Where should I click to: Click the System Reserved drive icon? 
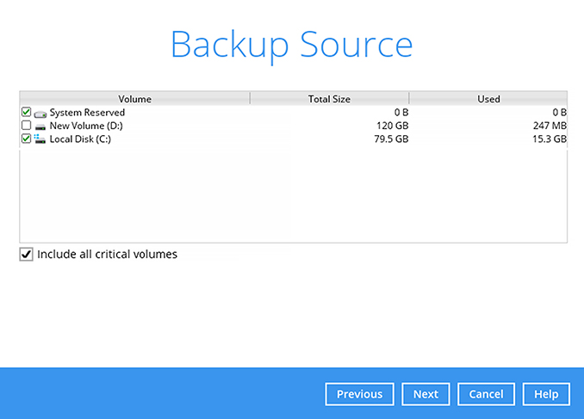point(40,113)
